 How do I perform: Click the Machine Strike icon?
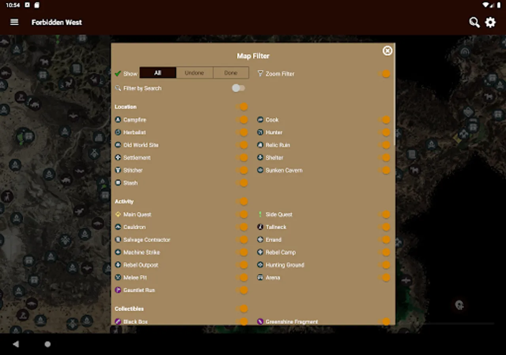pyautogui.click(x=118, y=252)
